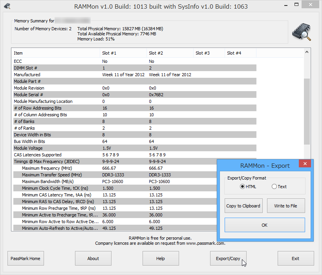The height and width of the screenshot is (275, 322).
Task: Click the vertical scrollbar thumb
Action: point(307,111)
